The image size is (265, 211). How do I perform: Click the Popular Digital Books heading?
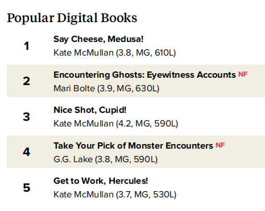coord(72,18)
